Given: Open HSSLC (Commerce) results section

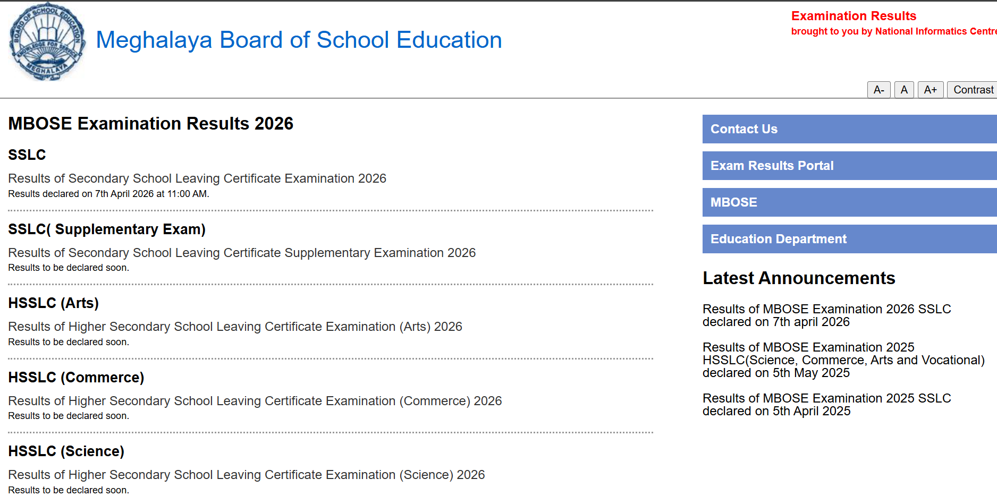Looking at the screenshot, I should point(76,377).
